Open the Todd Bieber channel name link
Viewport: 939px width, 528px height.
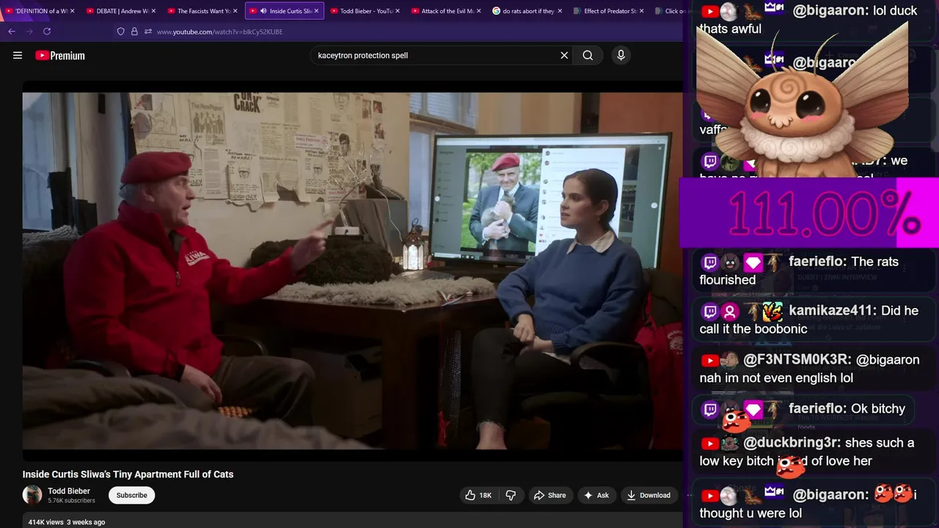pyautogui.click(x=69, y=491)
